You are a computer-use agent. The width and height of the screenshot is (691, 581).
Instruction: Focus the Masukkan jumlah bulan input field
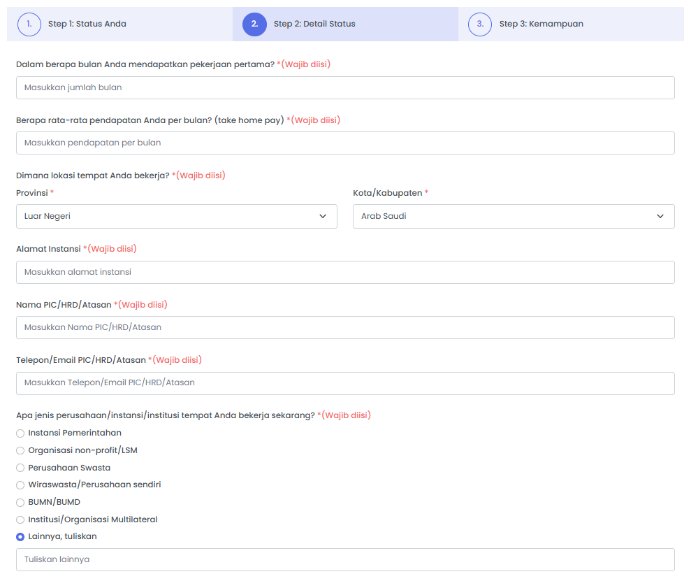345,87
